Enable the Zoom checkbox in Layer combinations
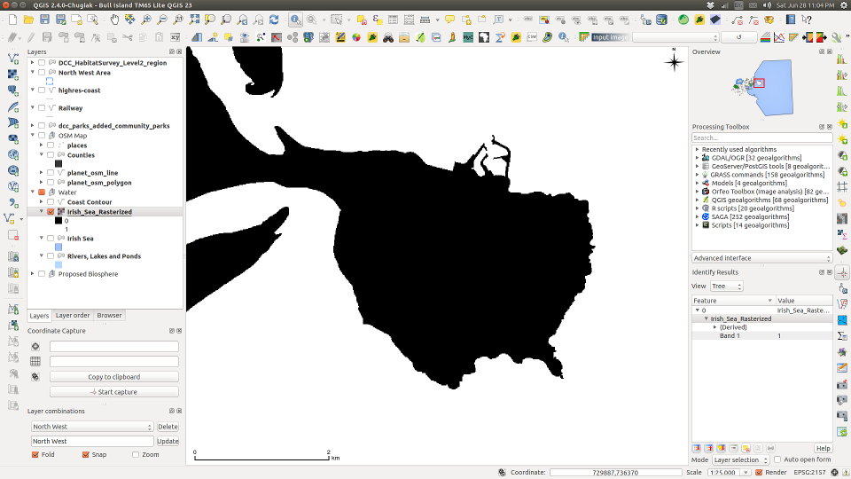 coord(136,455)
